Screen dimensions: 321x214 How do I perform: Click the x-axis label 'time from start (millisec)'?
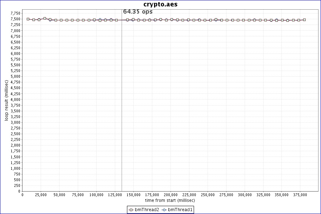click(170, 201)
